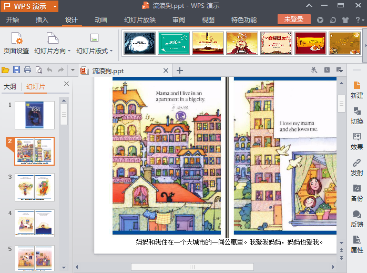Apply the dark red scroll design template
367x273 pixels.
[x=310, y=43]
